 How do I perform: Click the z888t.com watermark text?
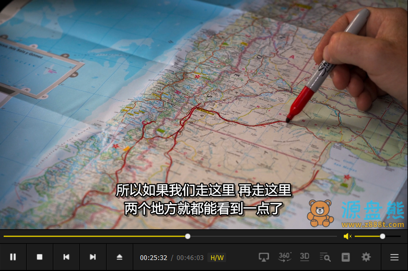click(373, 225)
